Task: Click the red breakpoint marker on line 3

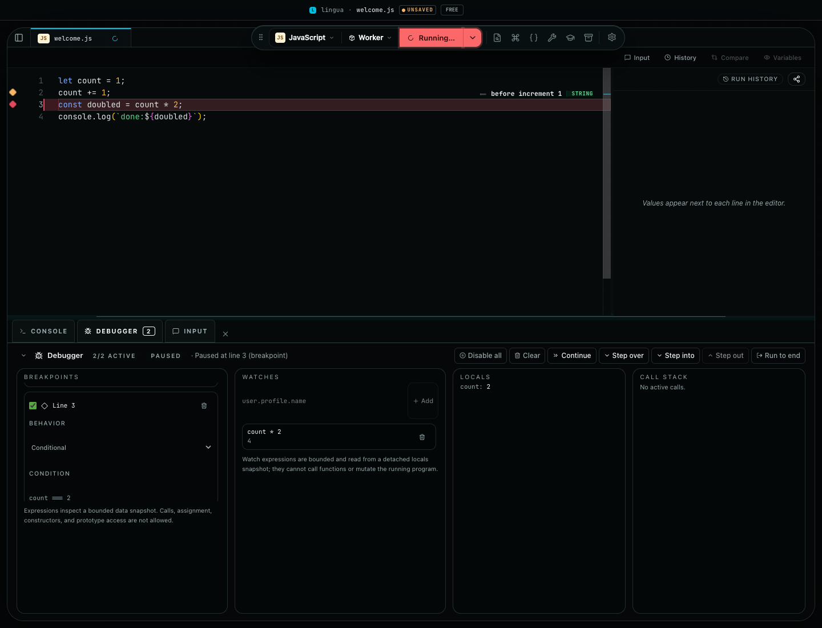Action: pyautogui.click(x=13, y=104)
